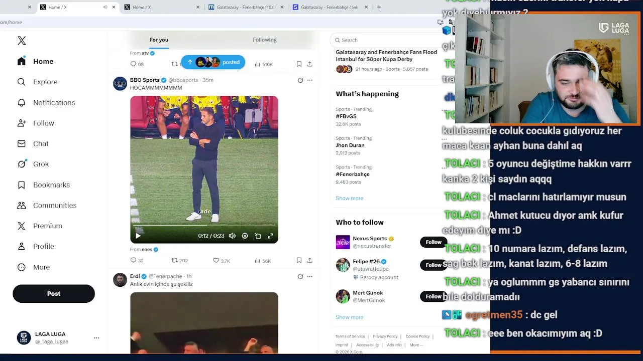Image resolution: width=643 pixels, height=361 pixels.
Task: Open Home in the left sidebar
Action: click(35, 61)
